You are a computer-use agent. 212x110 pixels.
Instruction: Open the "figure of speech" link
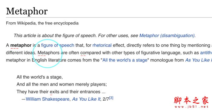coord(58,45)
